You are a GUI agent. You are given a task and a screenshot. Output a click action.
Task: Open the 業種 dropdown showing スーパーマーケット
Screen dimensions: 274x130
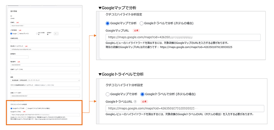point(45,80)
